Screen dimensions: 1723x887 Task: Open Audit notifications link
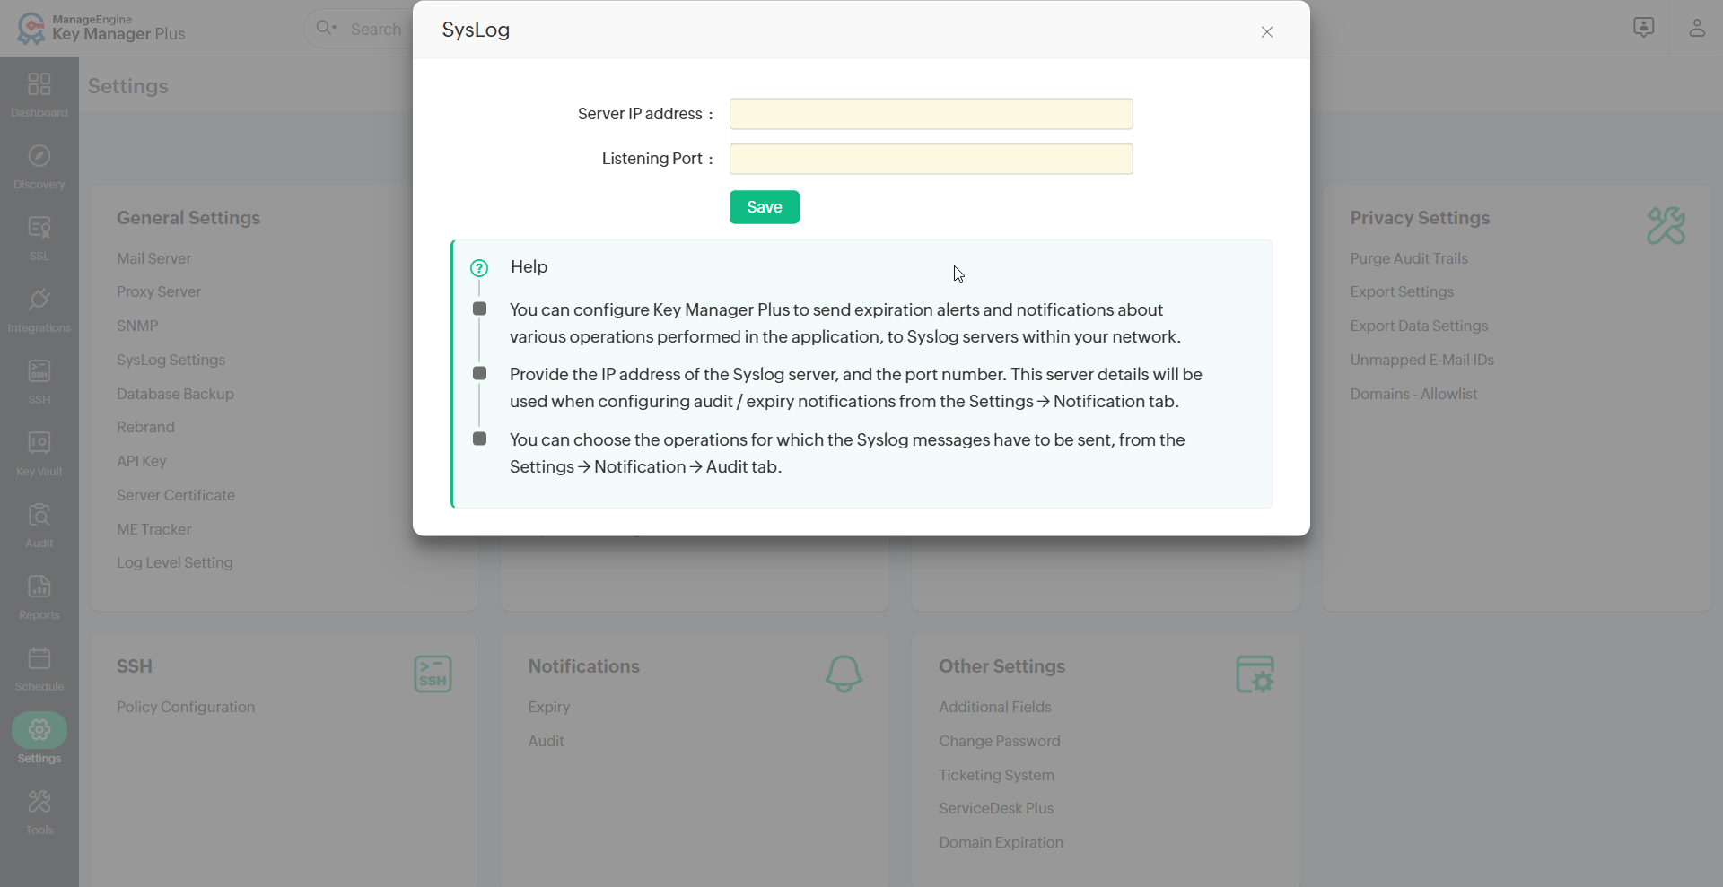coord(547,741)
